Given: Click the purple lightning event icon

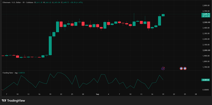Looking at the screenshot, I should pyautogui.click(x=163, y=68).
